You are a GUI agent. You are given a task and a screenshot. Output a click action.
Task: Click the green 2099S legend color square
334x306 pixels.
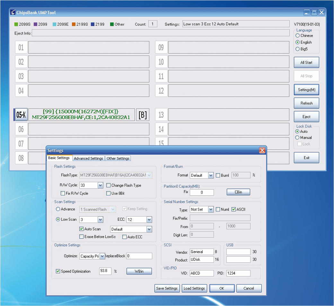[16, 24]
